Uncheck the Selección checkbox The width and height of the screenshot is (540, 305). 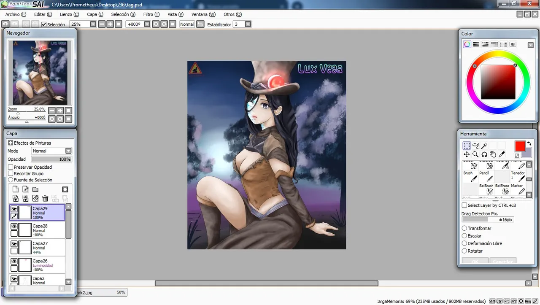pos(44,24)
